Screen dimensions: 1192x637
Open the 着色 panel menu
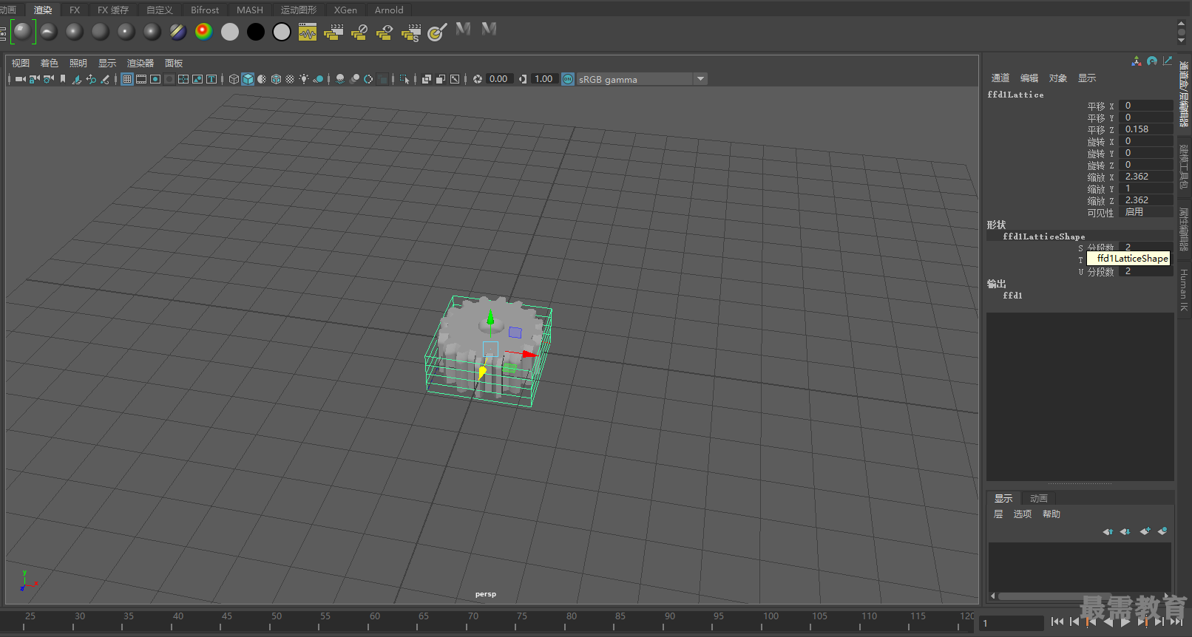tap(50, 64)
